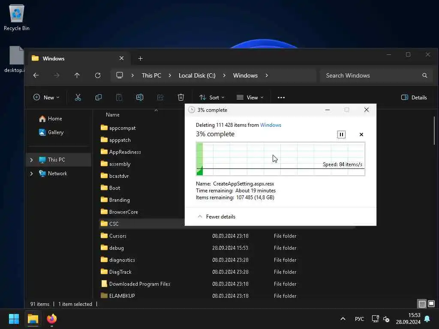This screenshot has height=329, width=439.
Task: Select the Boot folder
Action: (110, 188)
